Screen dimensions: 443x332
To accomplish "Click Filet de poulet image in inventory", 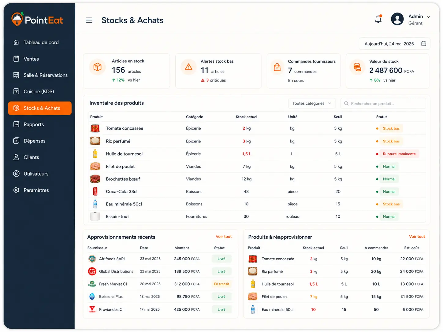I will point(95,166).
